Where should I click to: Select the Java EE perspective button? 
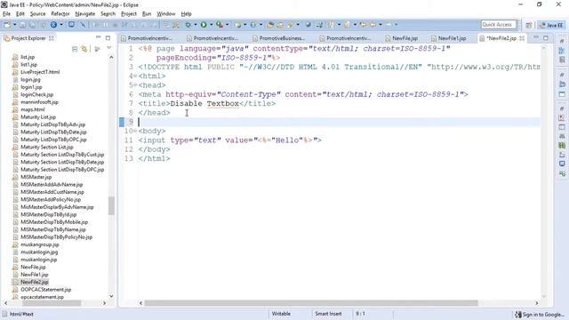(x=551, y=25)
